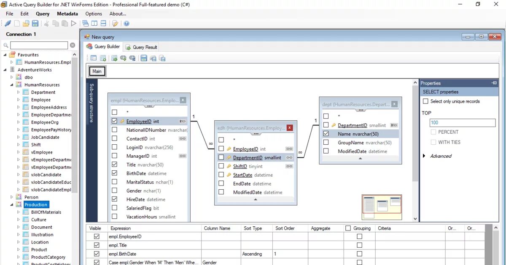Expand the Employee table node
The image size is (506, 265).
pyautogui.click(x=18, y=100)
